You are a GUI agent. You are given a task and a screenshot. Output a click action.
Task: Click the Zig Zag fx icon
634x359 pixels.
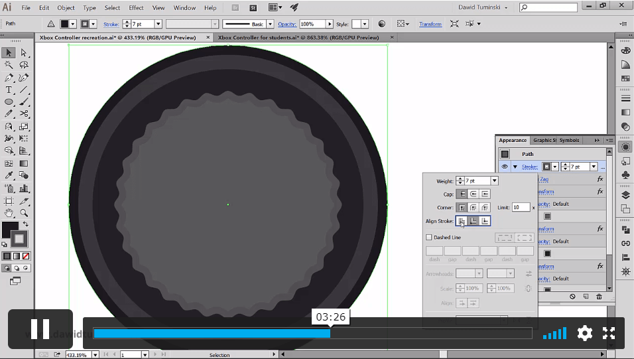click(600, 179)
